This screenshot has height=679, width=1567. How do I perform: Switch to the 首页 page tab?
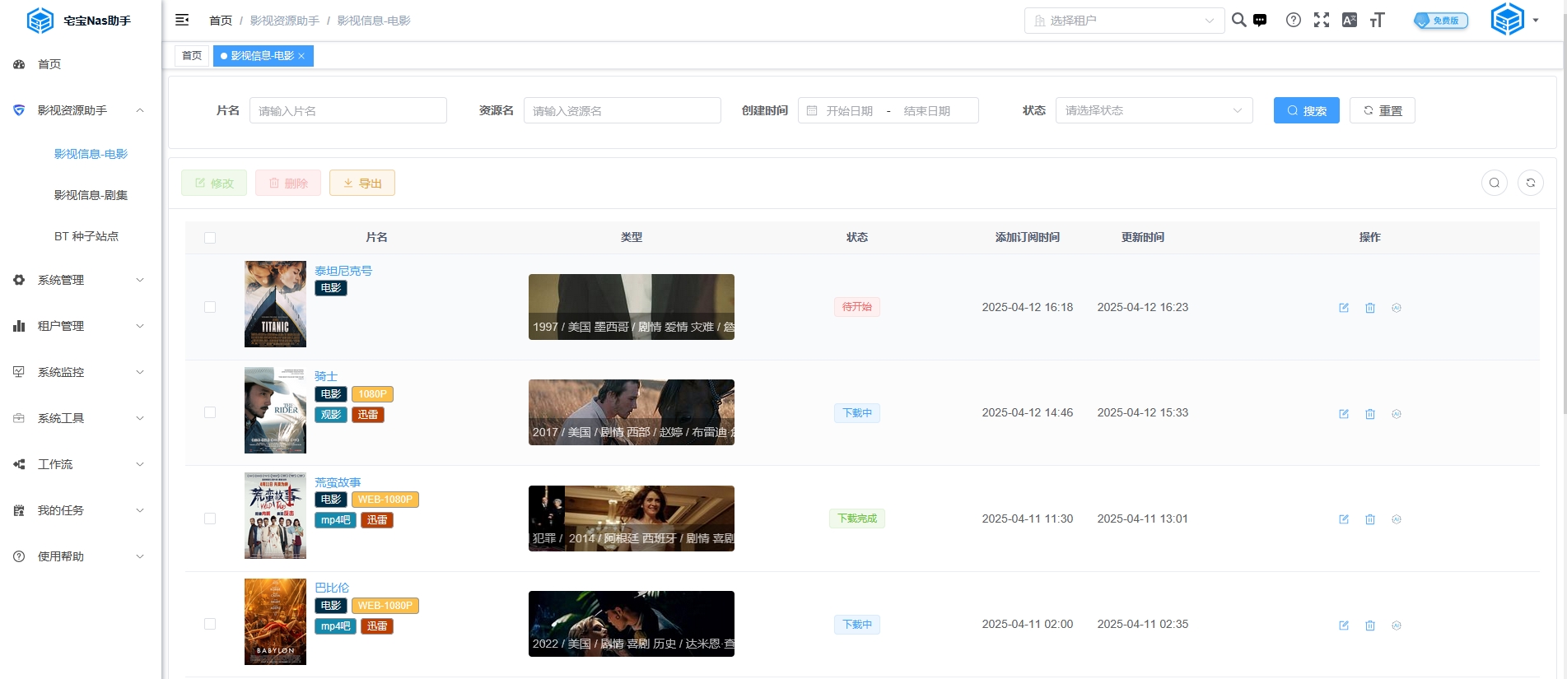192,56
